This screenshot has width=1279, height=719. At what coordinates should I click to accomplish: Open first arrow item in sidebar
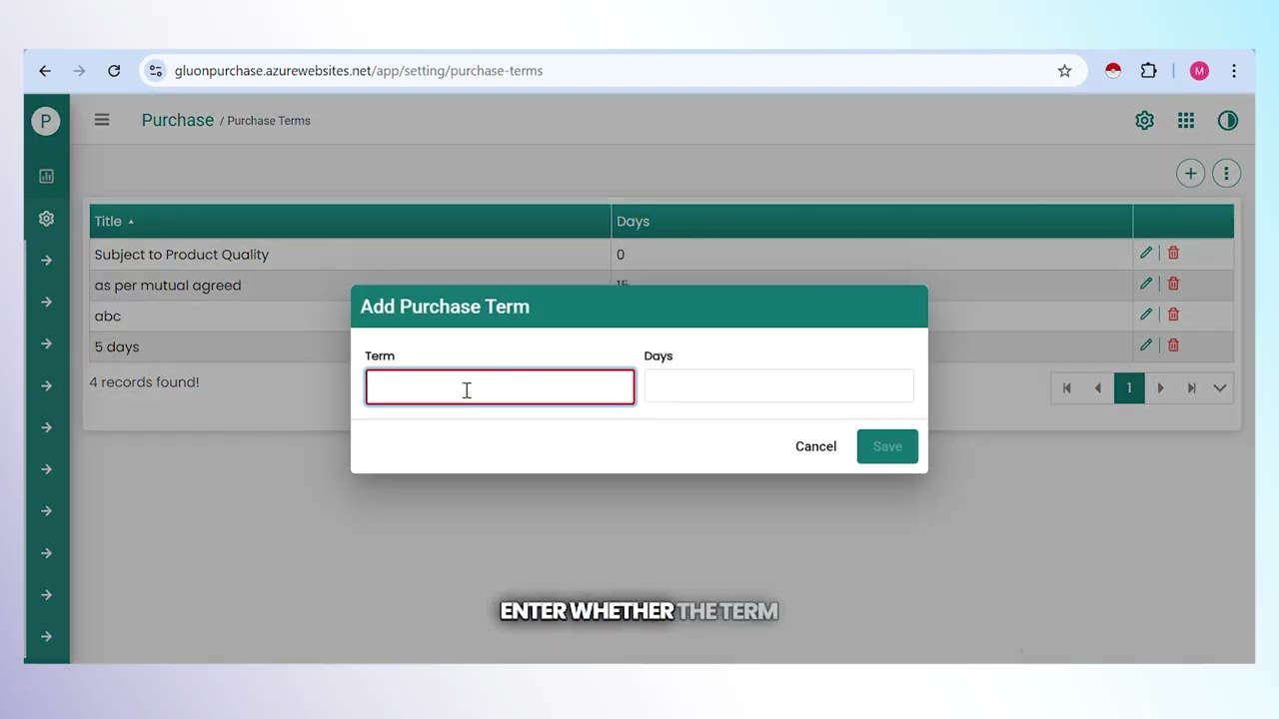pyautogui.click(x=46, y=260)
